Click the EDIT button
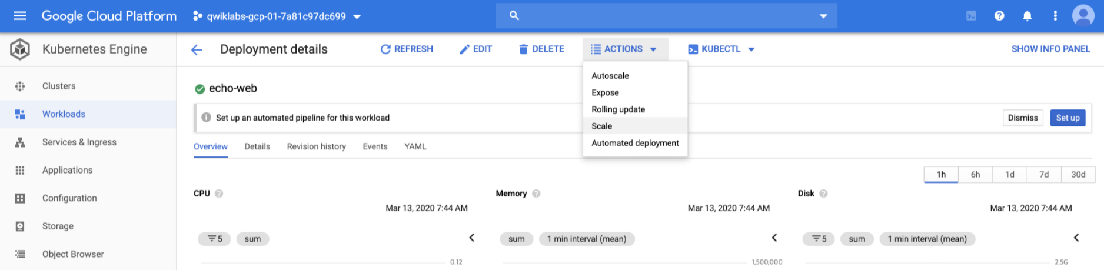Screen dimensions: 1104x270 pyautogui.click(x=475, y=49)
